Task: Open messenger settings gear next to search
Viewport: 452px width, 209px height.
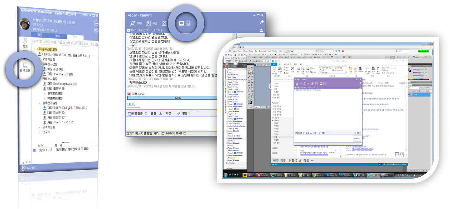Action: [97, 44]
